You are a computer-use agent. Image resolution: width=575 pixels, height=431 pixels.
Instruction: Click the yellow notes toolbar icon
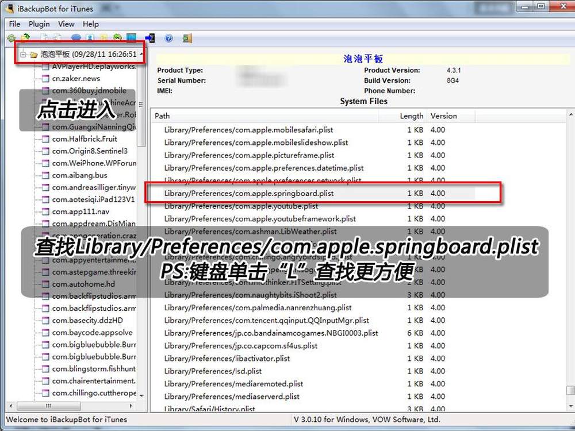click(104, 38)
